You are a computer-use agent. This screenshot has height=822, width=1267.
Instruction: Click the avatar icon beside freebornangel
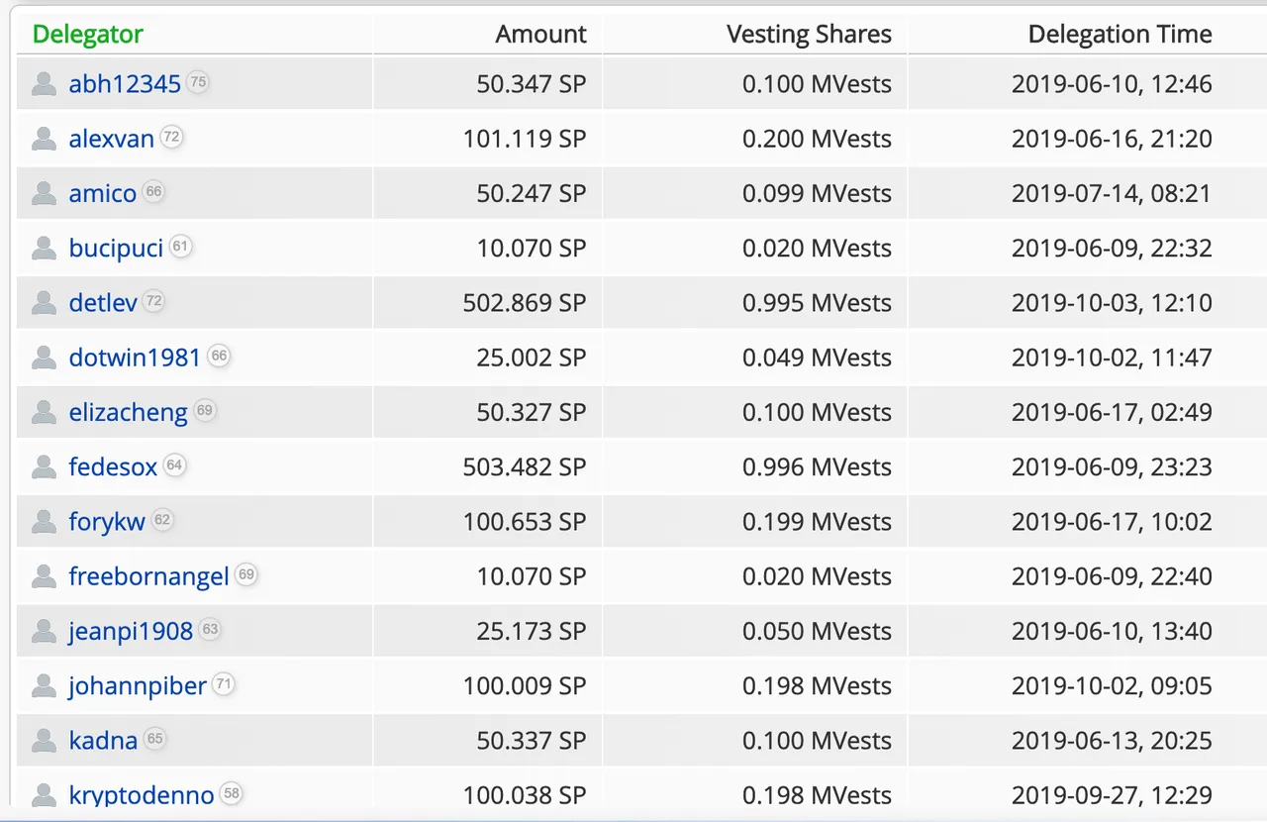click(44, 576)
